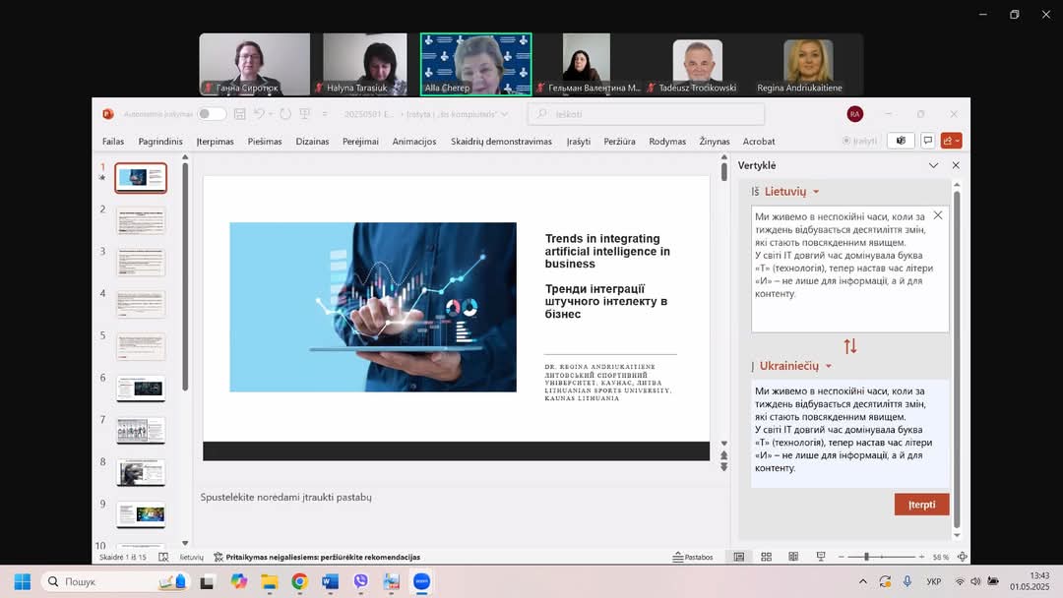Screen dimensions: 1063x598
Task: Start slide show from status bar icon
Action: pyautogui.click(x=821, y=557)
